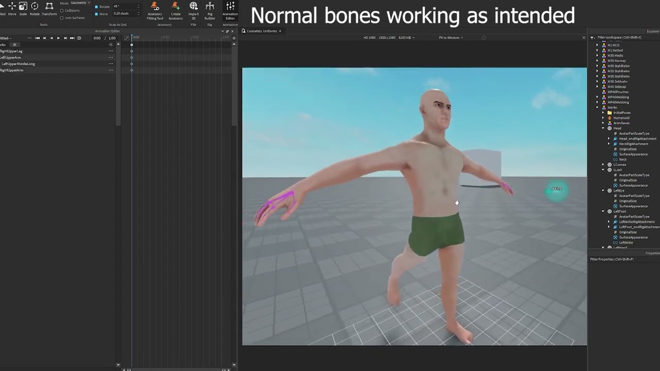This screenshot has width=660, height=371.
Task: Select MP40Pouches in Explorer
Action: 618,92
